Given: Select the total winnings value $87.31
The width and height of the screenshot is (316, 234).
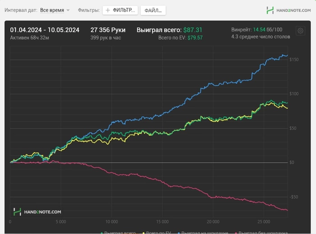Looking at the screenshot, I should pyautogui.click(x=192, y=30).
